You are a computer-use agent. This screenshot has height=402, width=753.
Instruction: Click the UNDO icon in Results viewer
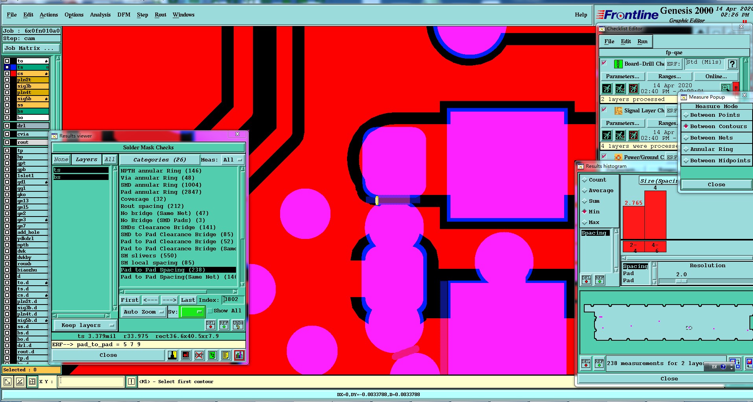tap(238, 325)
